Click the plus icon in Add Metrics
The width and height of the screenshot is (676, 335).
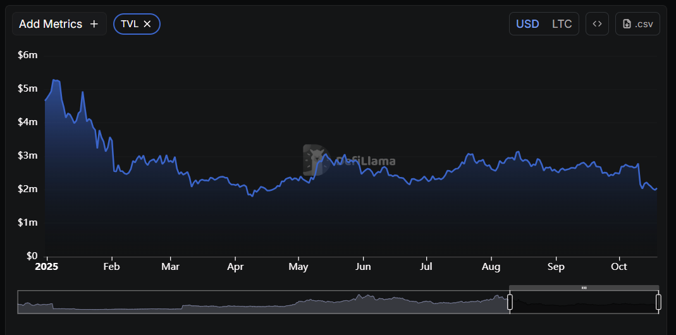click(94, 24)
